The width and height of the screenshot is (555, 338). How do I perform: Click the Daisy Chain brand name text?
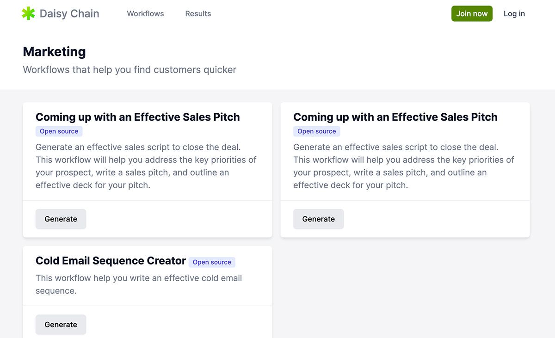(x=69, y=13)
